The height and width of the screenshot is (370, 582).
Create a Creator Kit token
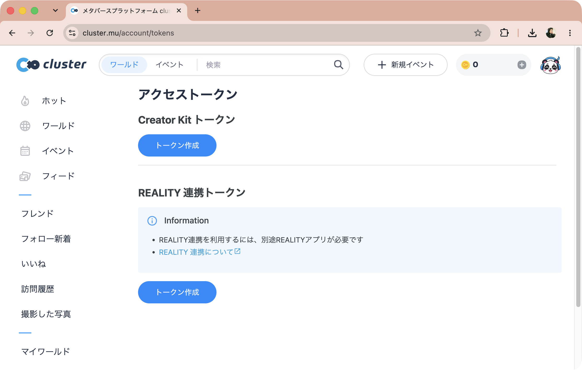click(x=177, y=145)
